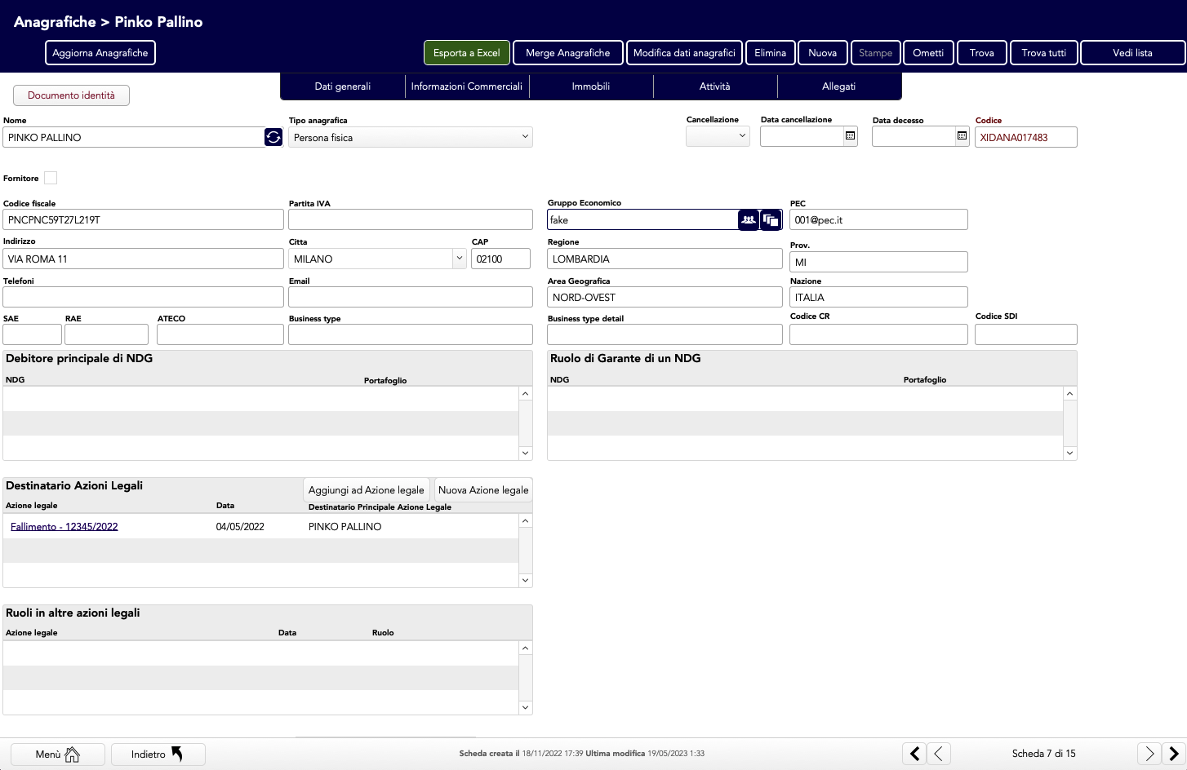Open the Cancellazione dropdown

[x=718, y=136]
